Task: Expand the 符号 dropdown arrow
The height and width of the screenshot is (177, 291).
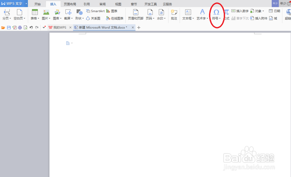Action: (x=220, y=18)
